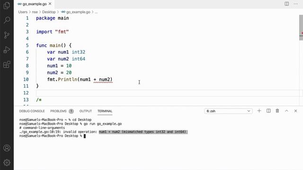Click the terminal prompt cursor line
This screenshot has width=303, height=170.
pyautogui.click(x=53, y=136)
